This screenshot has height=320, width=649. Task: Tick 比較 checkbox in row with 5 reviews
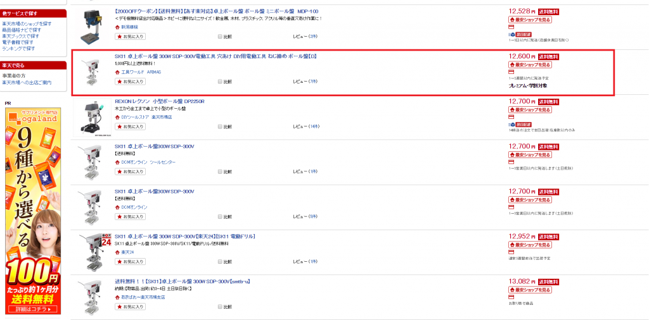pos(220,216)
